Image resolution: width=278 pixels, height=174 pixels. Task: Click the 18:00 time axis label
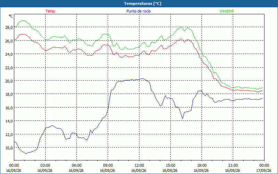pos(202,166)
